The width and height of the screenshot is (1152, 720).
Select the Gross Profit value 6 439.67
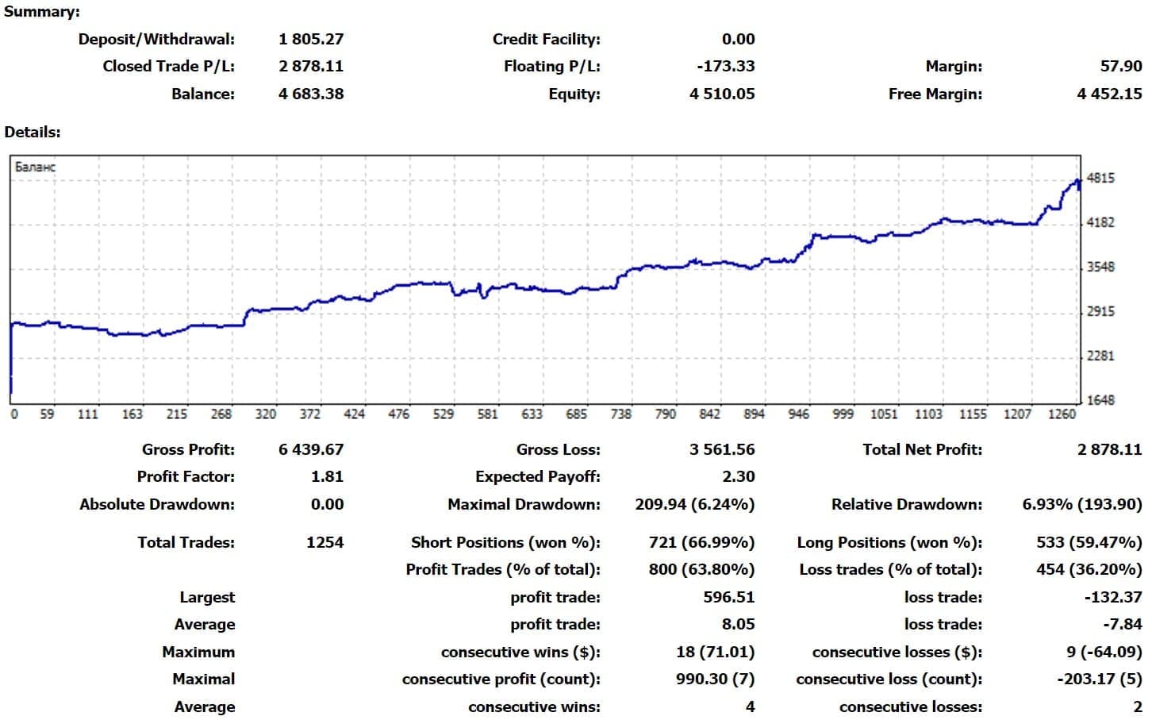coord(311,449)
